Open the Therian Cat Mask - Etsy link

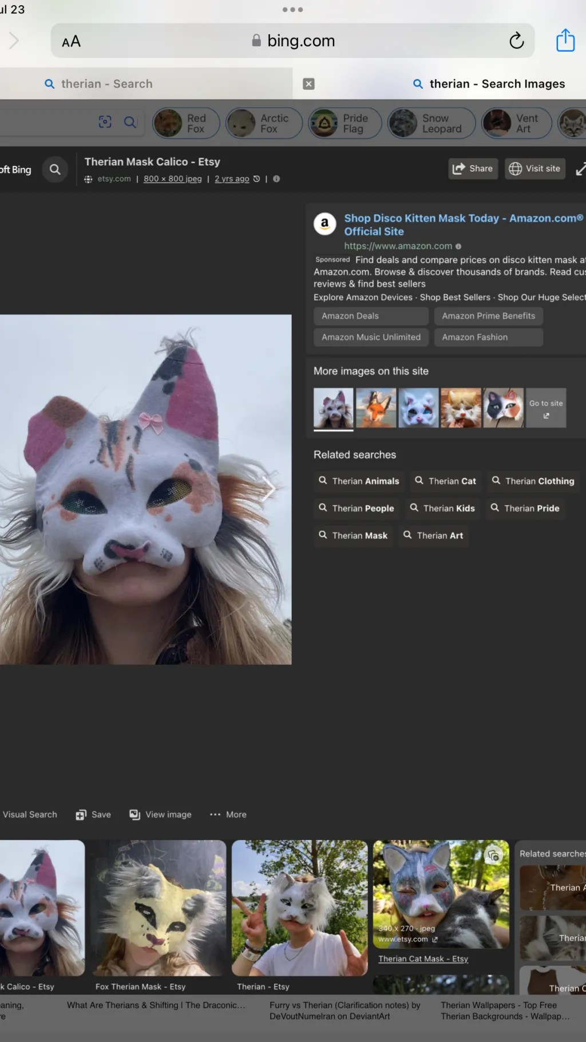pyautogui.click(x=423, y=959)
